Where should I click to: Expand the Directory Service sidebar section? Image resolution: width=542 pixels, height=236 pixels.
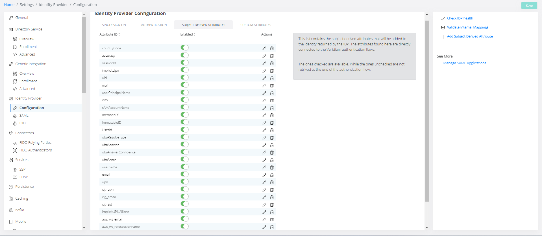pyautogui.click(x=29, y=29)
